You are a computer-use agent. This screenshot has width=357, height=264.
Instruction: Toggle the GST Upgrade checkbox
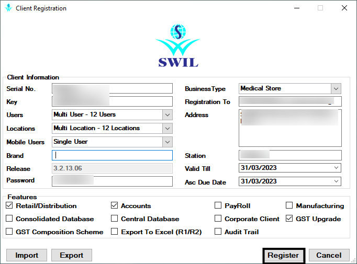tap(289, 219)
